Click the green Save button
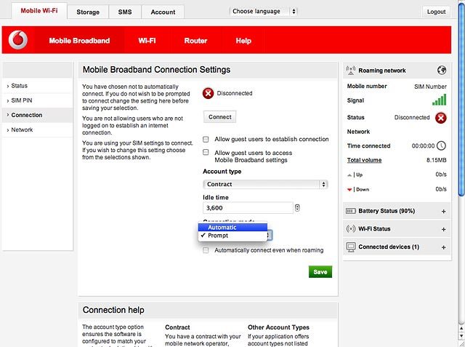This screenshot has width=465, height=347. tap(320, 272)
